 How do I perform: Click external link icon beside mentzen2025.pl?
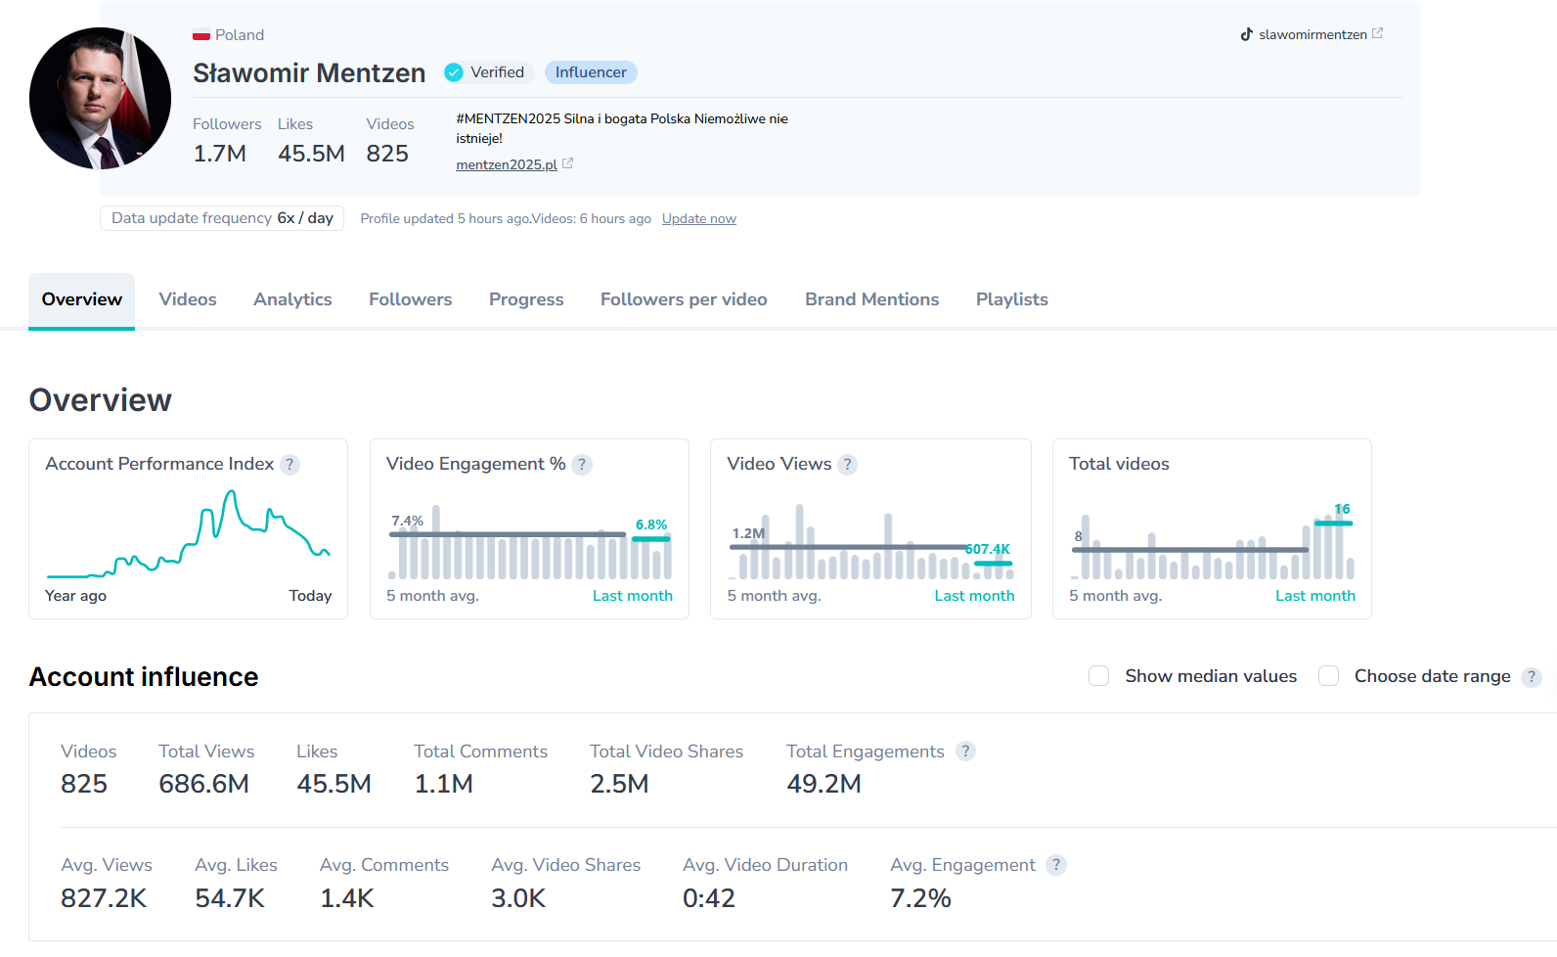pos(568,163)
